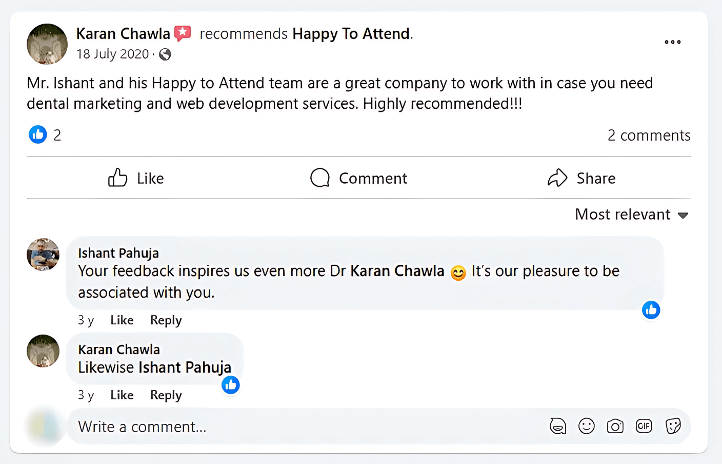Expand the Most relevant sort dropdown
This screenshot has width=722, height=464.
pos(631,215)
